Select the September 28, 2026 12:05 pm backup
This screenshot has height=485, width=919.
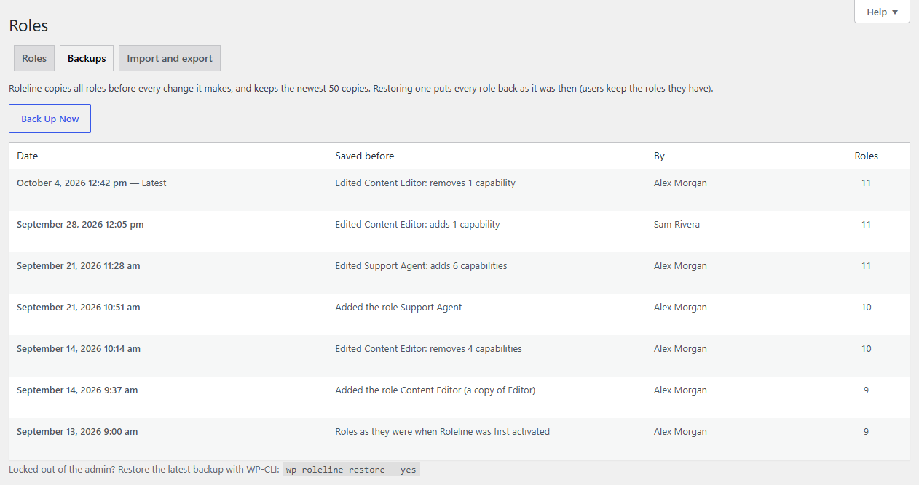coord(459,231)
